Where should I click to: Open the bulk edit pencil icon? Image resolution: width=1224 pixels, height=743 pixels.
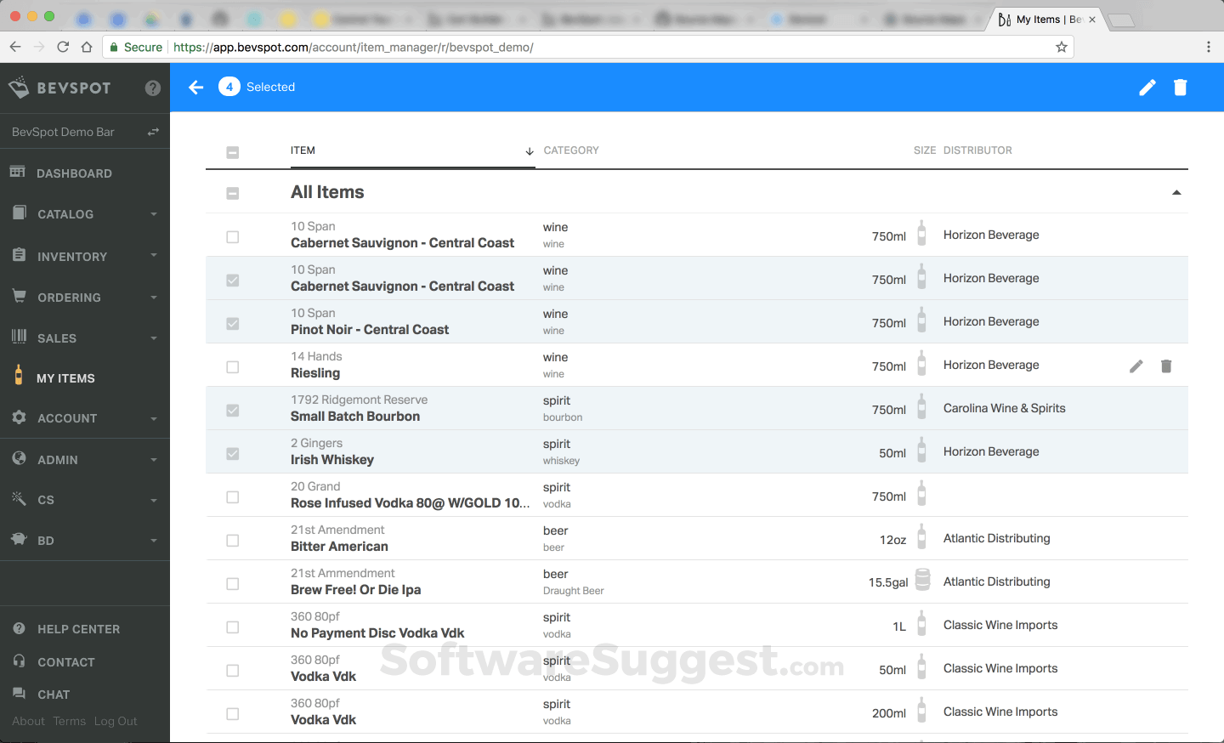click(1147, 88)
